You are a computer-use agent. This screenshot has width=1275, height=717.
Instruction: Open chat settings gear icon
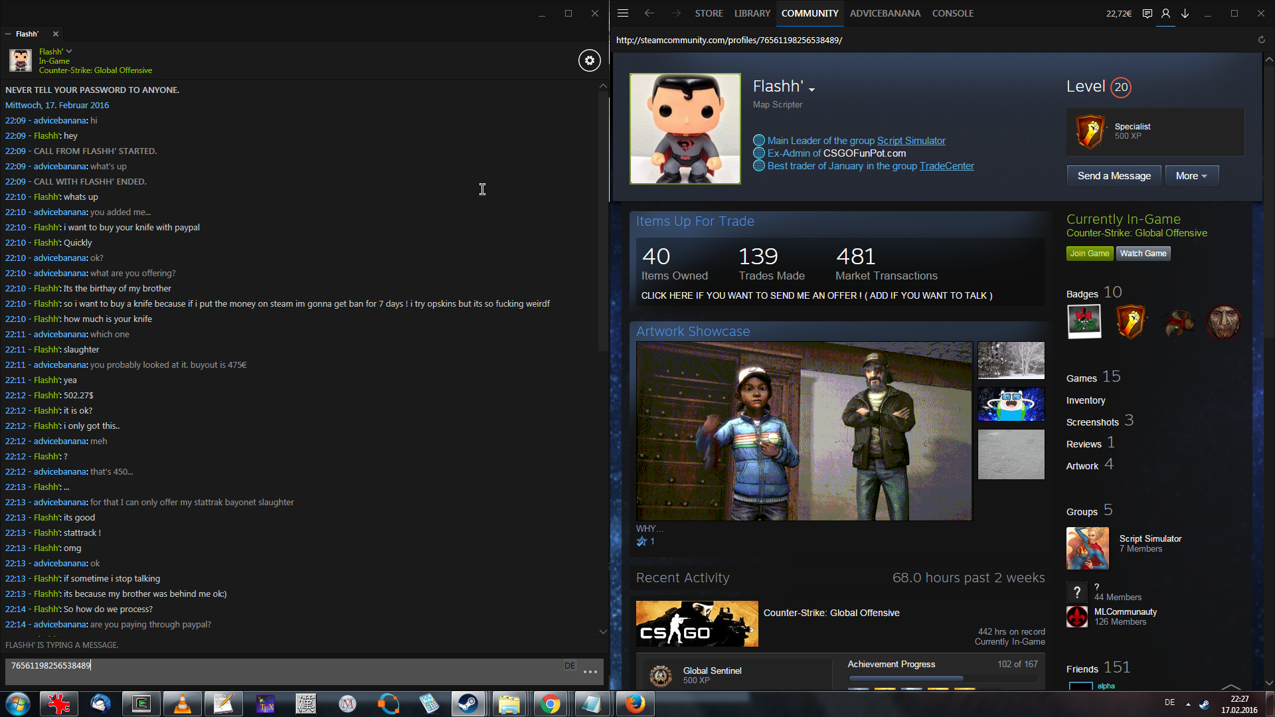click(x=589, y=60)
